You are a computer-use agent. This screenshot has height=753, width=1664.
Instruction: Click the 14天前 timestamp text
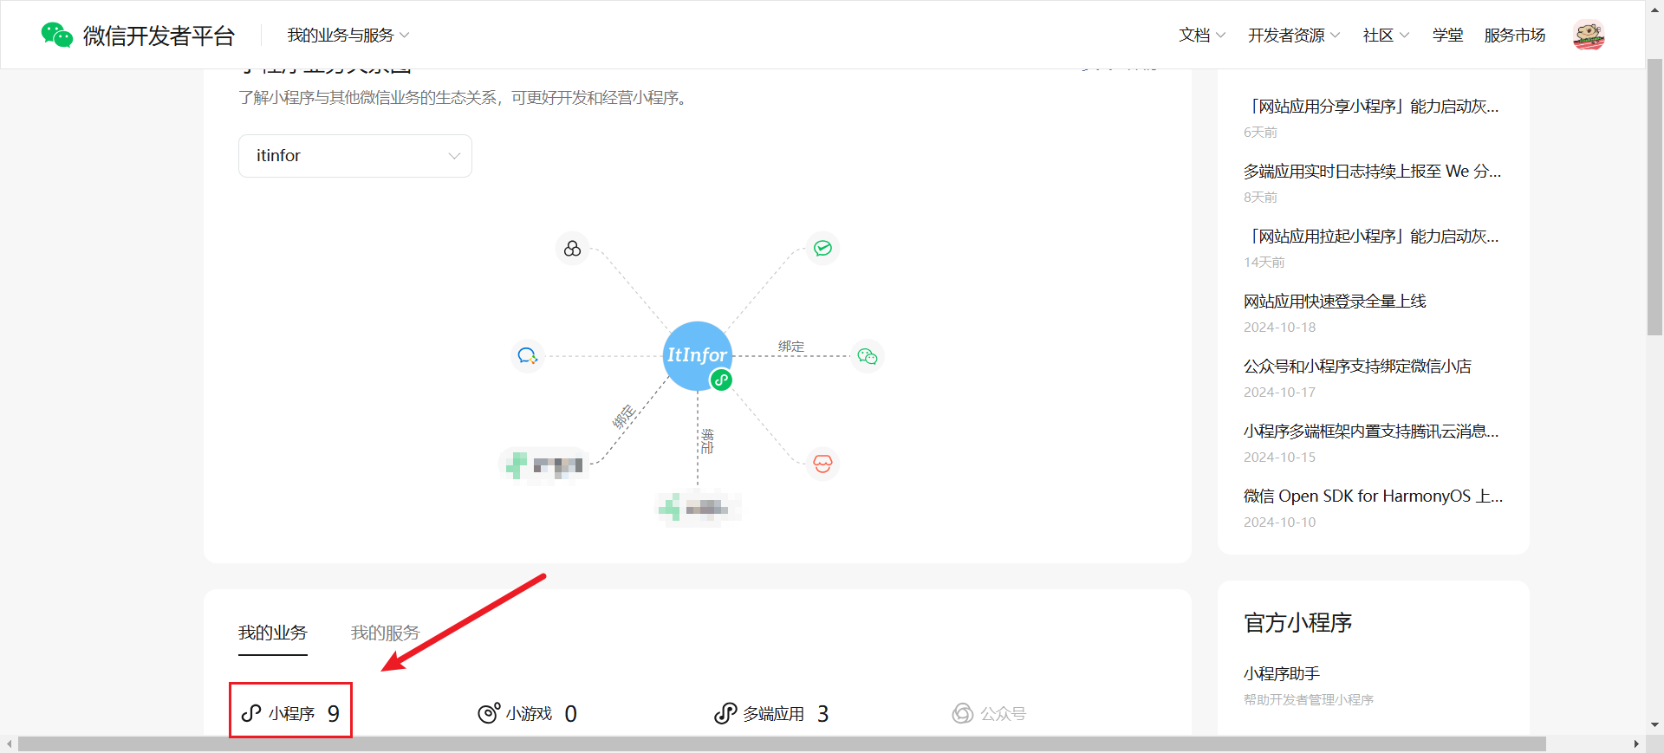point(1264,263)
